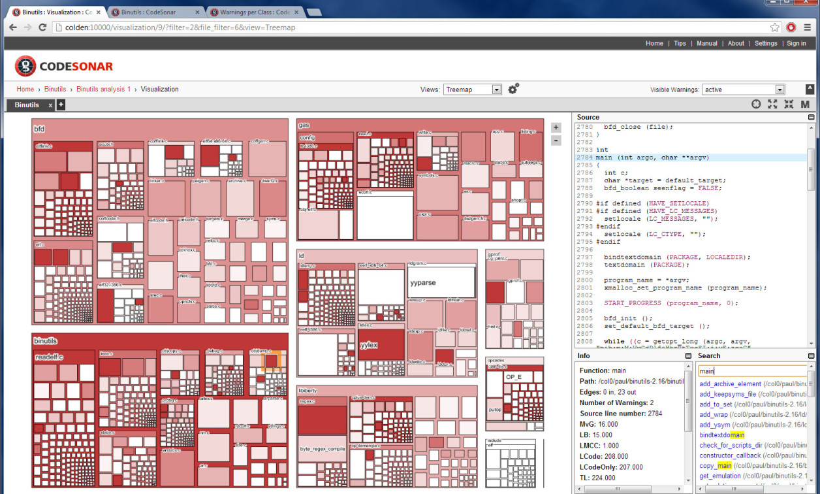The image size is (820, 494).
Task: Add a new visualization tab with the plus icon
Action: (61, 105)
